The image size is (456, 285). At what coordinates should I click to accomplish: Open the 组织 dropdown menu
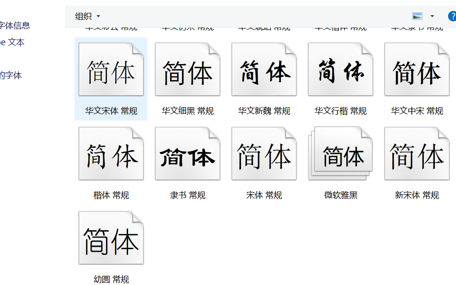[x=87, y=16]
